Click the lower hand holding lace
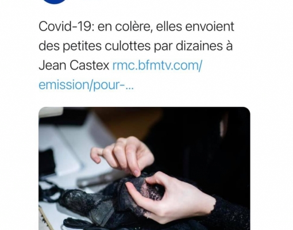 click(168, 197)
